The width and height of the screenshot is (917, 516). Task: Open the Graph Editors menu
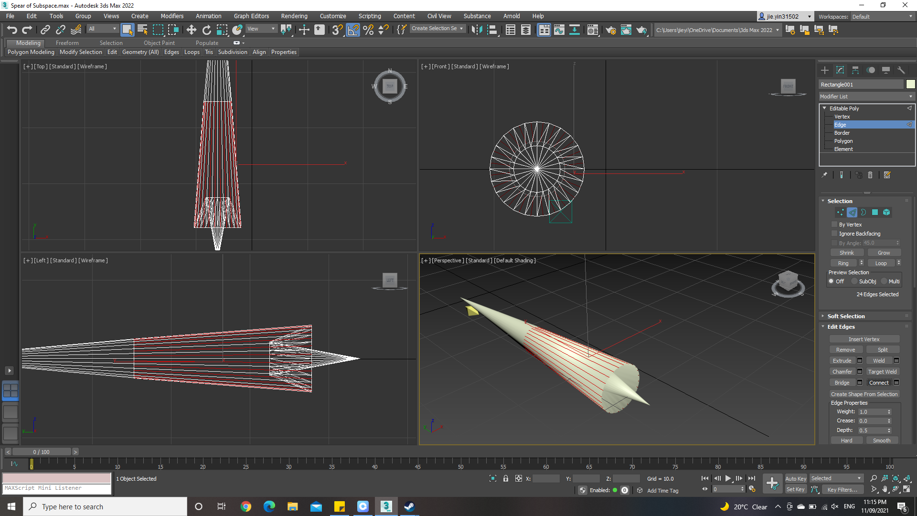pyautogui.click(x=251, y=16)
